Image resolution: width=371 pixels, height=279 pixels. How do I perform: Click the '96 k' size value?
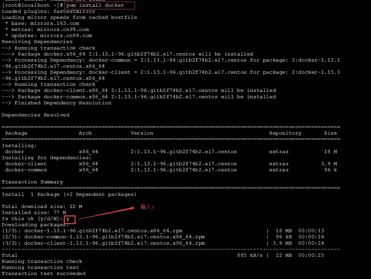click(330, 170)
